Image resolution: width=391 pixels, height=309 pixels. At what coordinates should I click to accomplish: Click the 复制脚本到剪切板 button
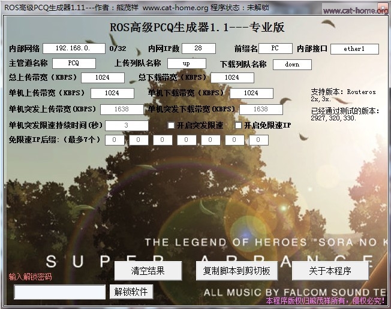236,271
